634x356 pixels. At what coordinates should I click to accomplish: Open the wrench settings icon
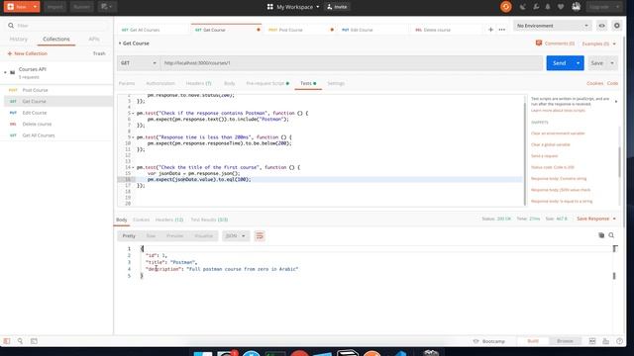536,7
